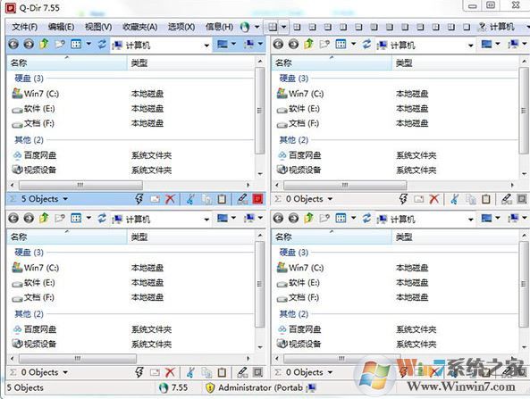Click the view mode icon in top-left pane
530x399 pixels.
tap(76, 44)
